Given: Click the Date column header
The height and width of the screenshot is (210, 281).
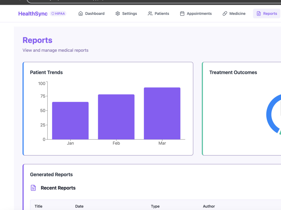Looking at the screenshot, I should pyautogui.click(x=80, y=206).
